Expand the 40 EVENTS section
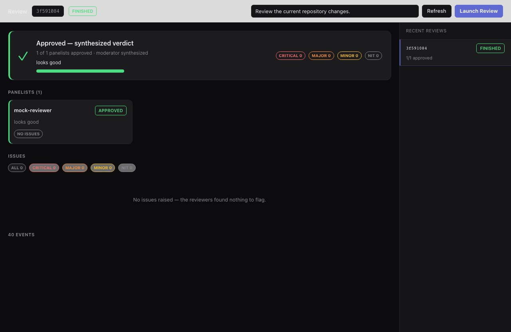 pos(21,235)
